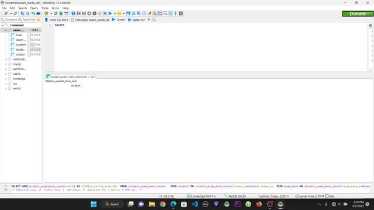
Task: Close the Query #2 tab
Action: click(x=148, y=19)
